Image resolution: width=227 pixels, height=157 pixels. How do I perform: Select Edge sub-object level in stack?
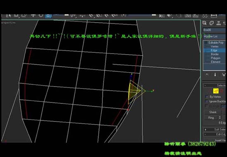point(214,50)
